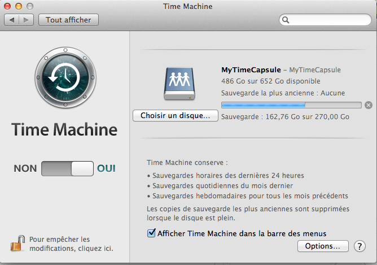
Task: Uncheck Afficher Time Machine dans la barre des menus
Action: (151, 233)
